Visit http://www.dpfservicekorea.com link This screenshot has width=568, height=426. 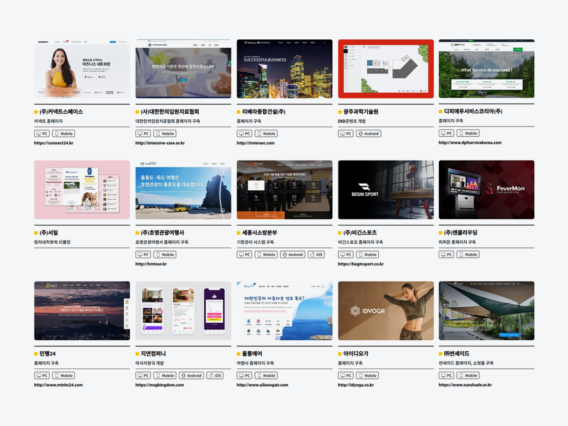[x=470, y=142]
